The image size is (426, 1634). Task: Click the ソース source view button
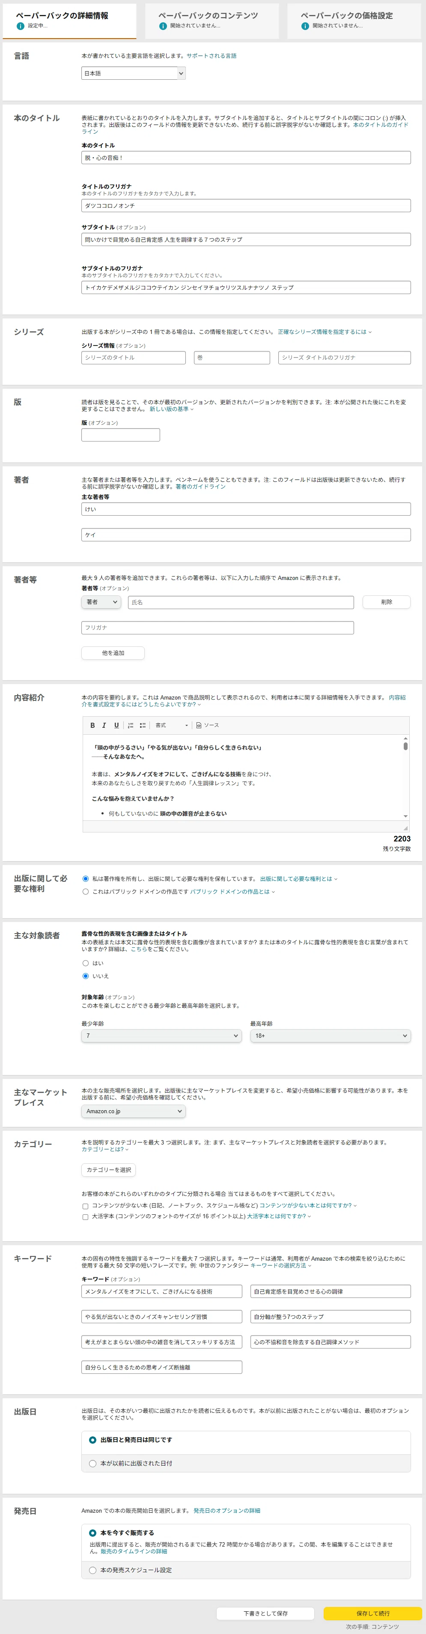click(x=208, y=725)
